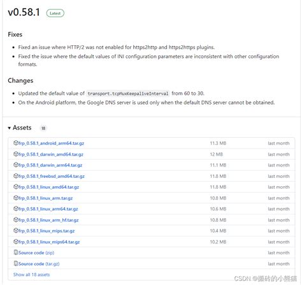Open the v0.58.1 release title
The width and height of the screenshot is (302, 285).
click(x=24, y=12)
